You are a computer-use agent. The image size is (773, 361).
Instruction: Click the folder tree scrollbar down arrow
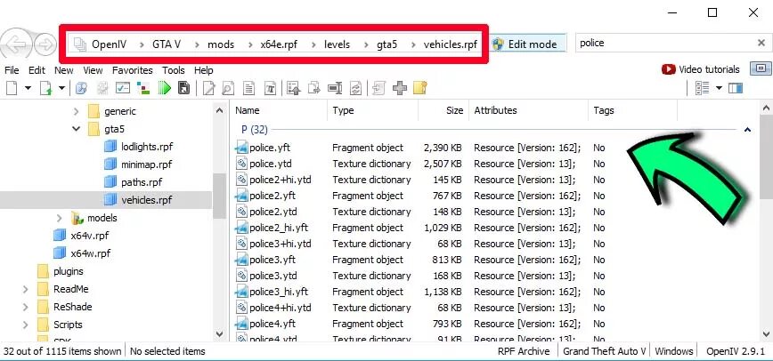[x=220, y=333]
